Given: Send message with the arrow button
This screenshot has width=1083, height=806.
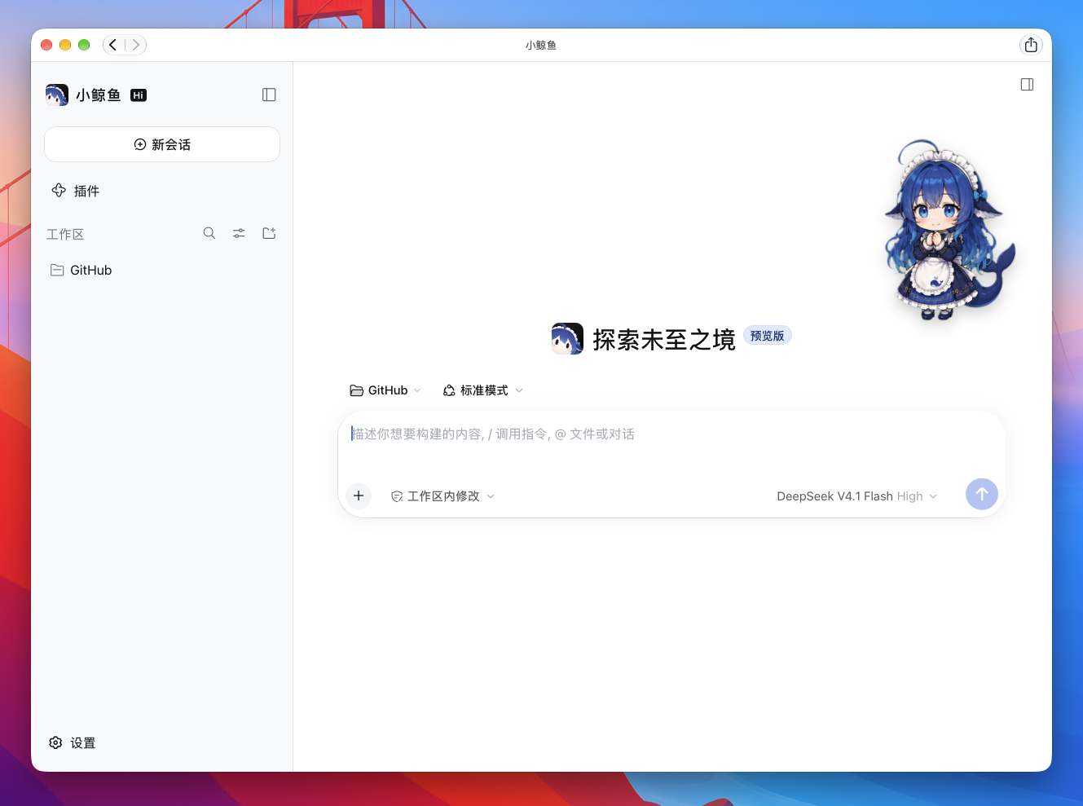Looking at the screenshot, I should coord(982,494).
